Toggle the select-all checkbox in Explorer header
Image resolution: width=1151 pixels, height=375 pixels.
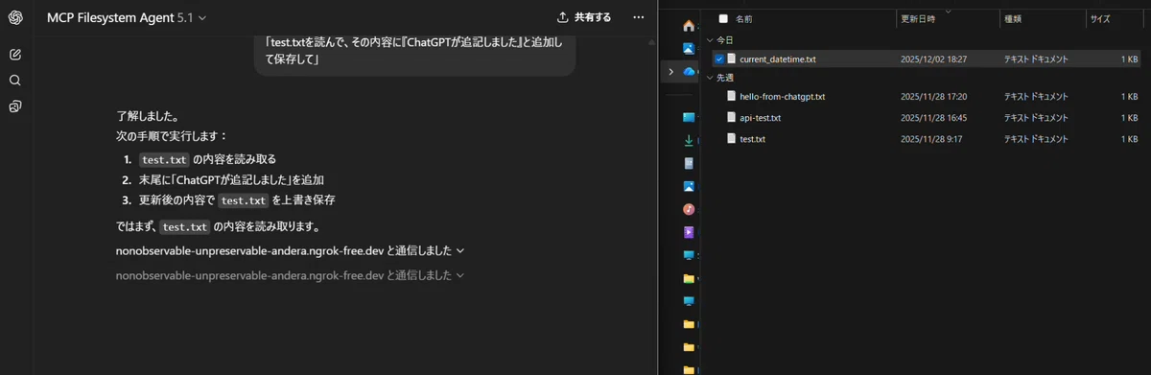(723, 18)
